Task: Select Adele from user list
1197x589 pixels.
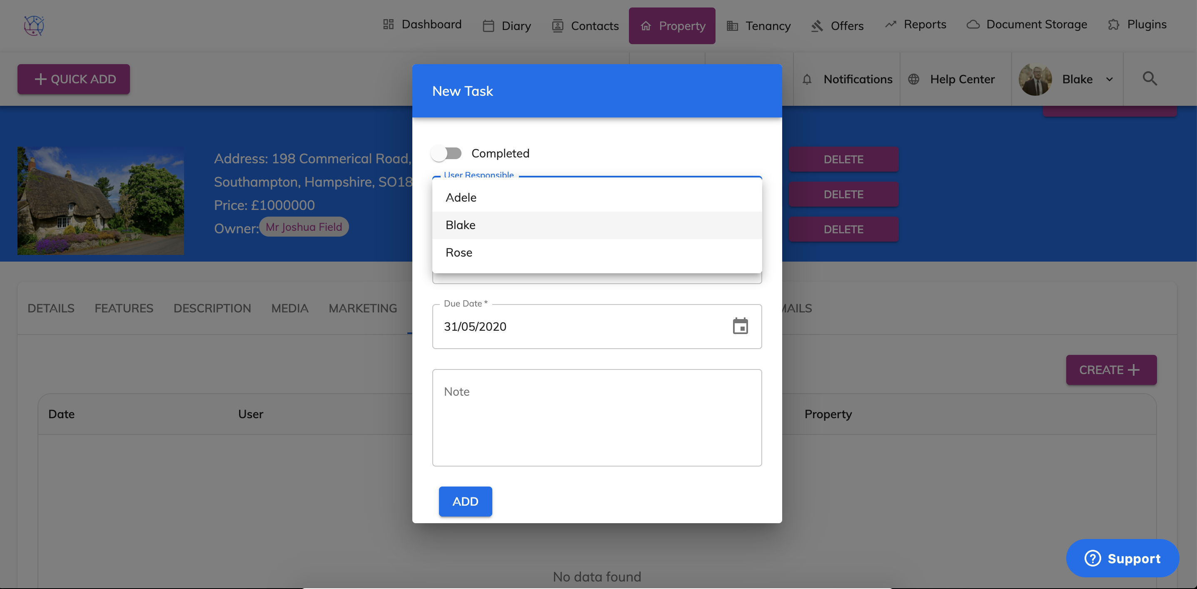Action: (x=461, y=197)
